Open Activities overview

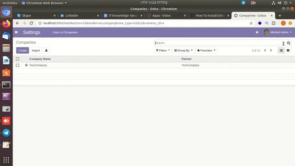[x=10, y=3]
